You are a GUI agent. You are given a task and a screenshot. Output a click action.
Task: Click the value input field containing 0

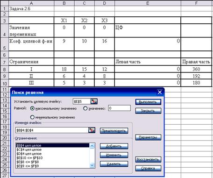pyautogui.click(x=119, y=108)
